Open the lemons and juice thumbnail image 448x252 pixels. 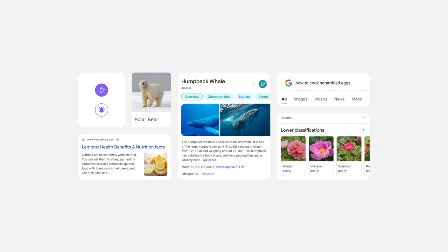155,164
